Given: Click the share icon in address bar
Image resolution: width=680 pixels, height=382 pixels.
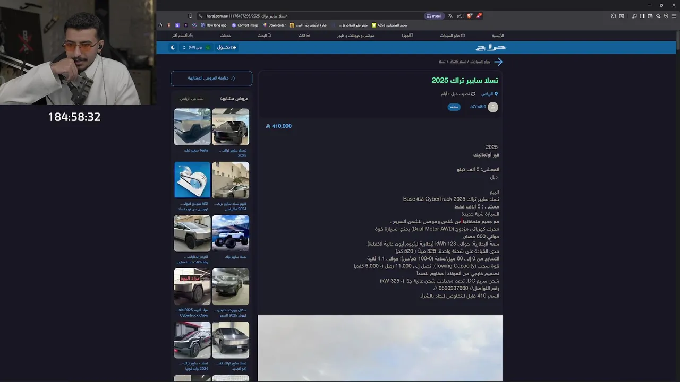Looking at the screenshot, I should [460, 16].
